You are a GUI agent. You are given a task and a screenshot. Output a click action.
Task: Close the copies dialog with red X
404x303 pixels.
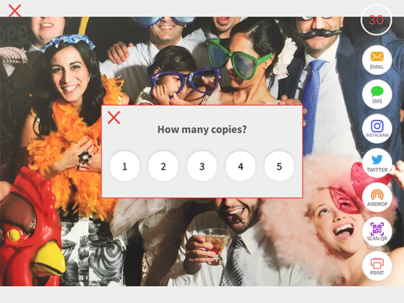coord(114,118)
